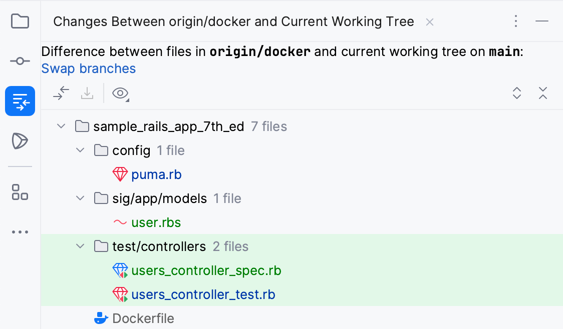The image size is (563, 329).
Task: Open the Run tool window icon
Action: pos(20,141)
